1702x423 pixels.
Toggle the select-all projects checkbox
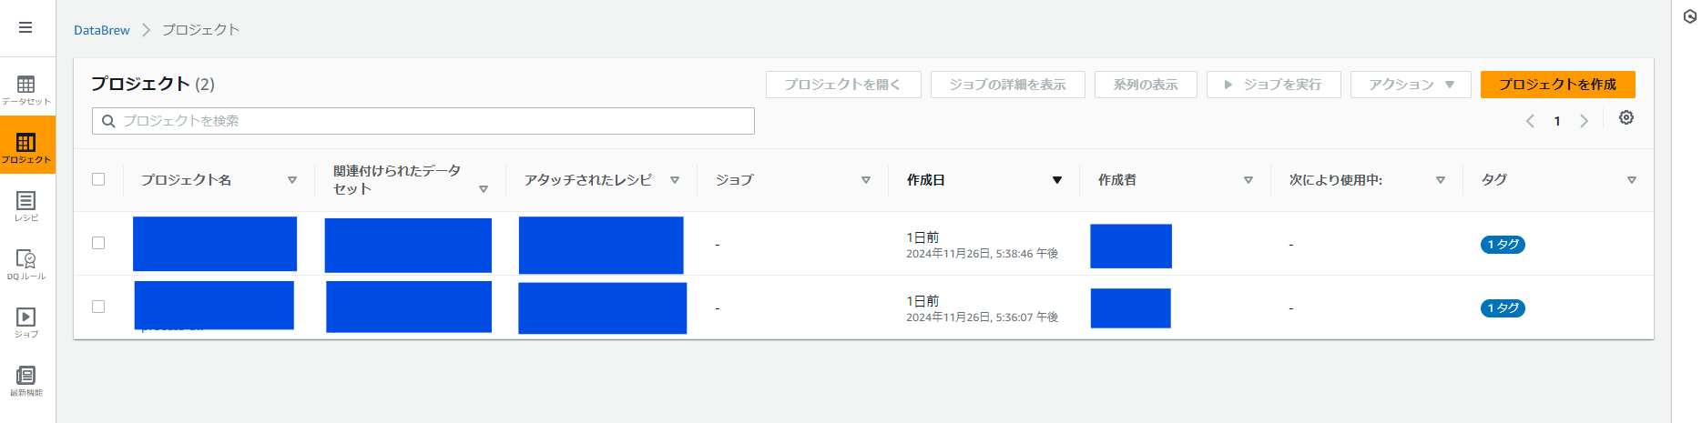point(98,179)
